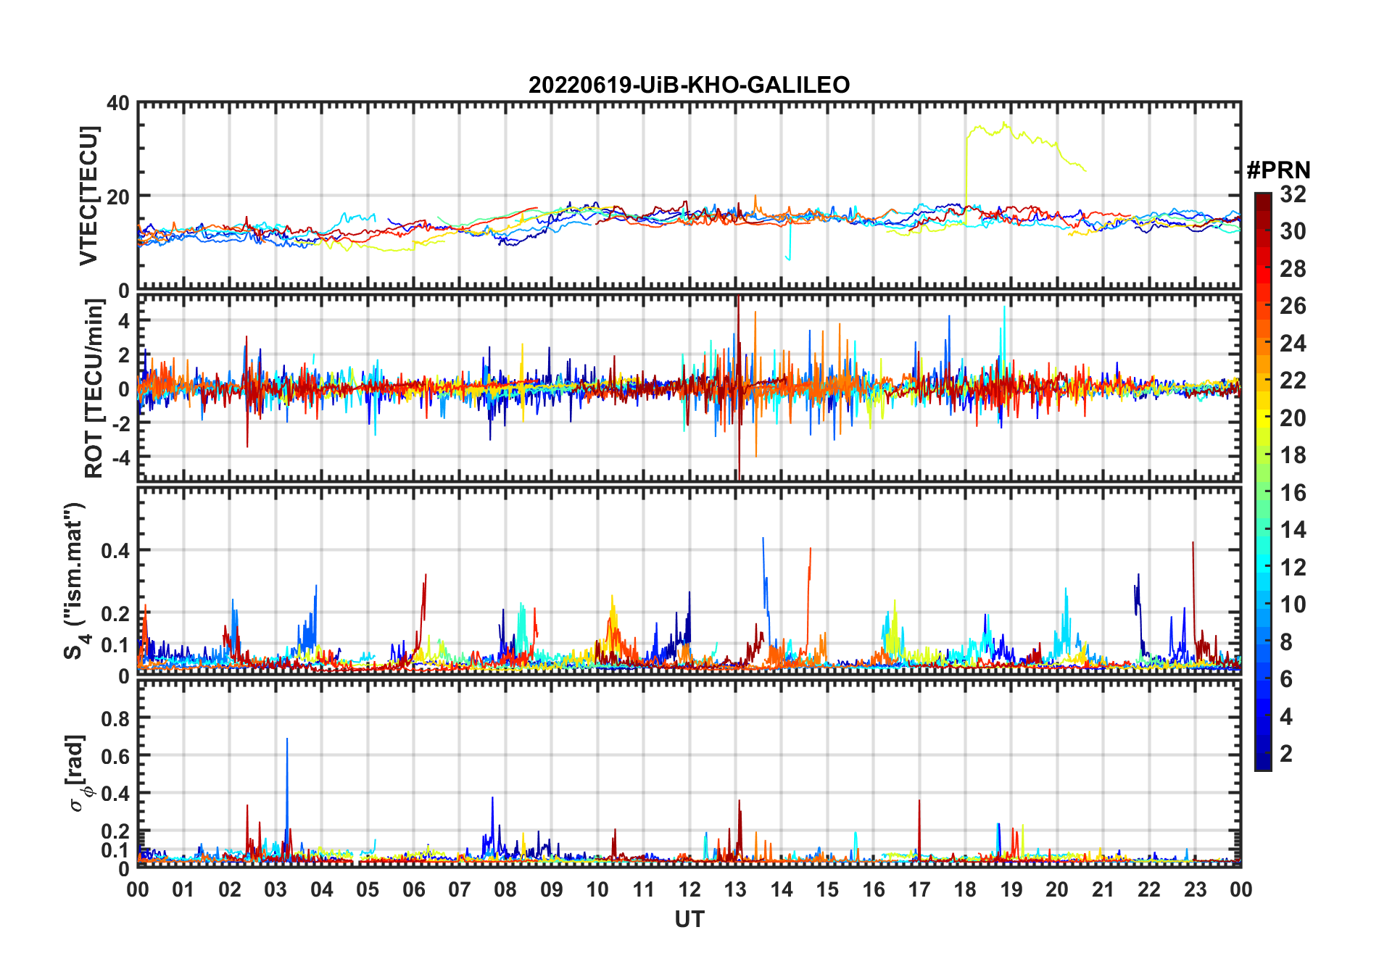Click the 30 label on PRN colorbar

(x=1293, y=231)
